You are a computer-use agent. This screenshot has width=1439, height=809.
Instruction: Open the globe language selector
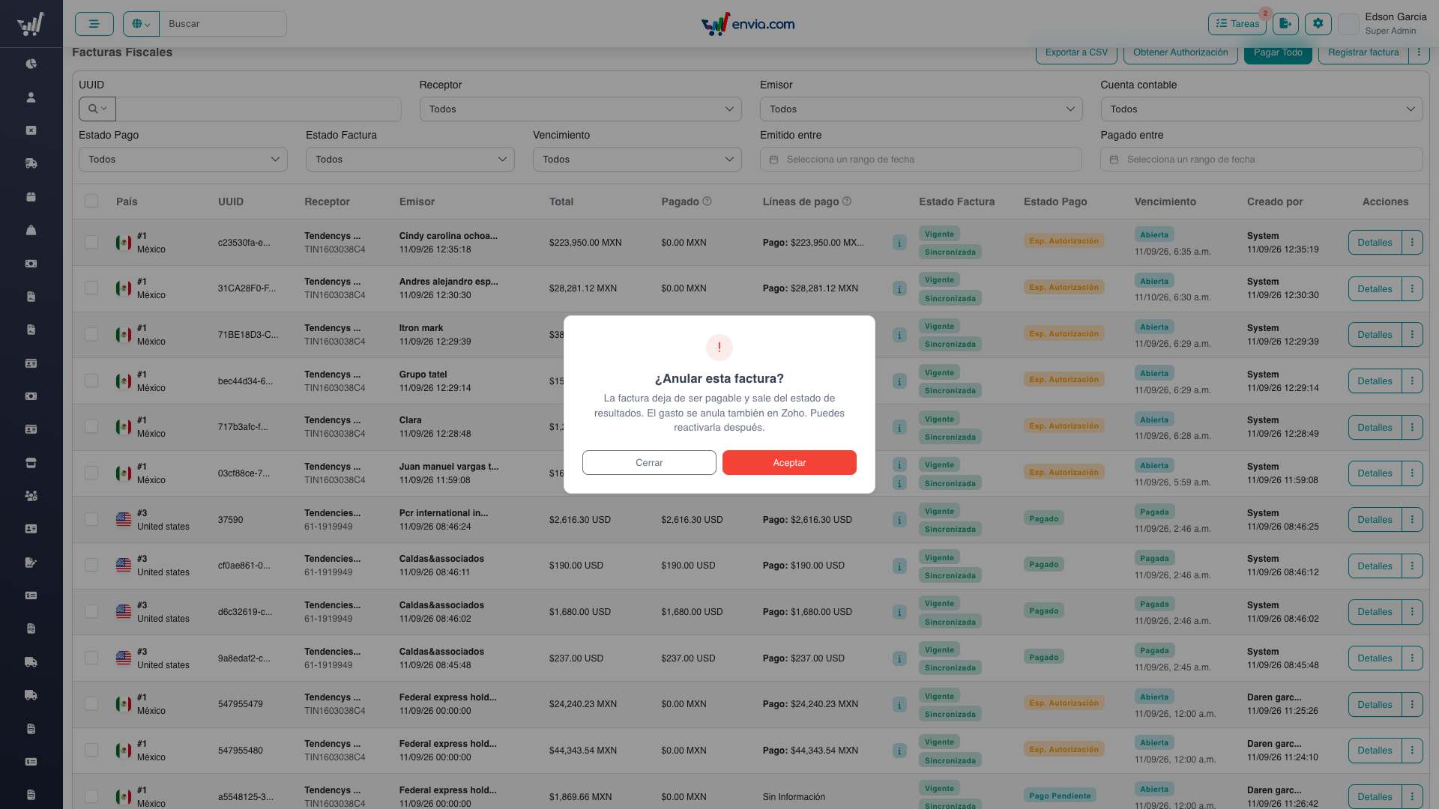(x=141, y=24)
